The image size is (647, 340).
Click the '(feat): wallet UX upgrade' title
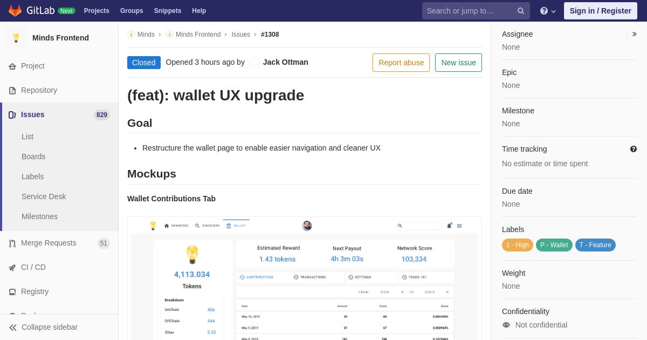click(x=216, y=95)
